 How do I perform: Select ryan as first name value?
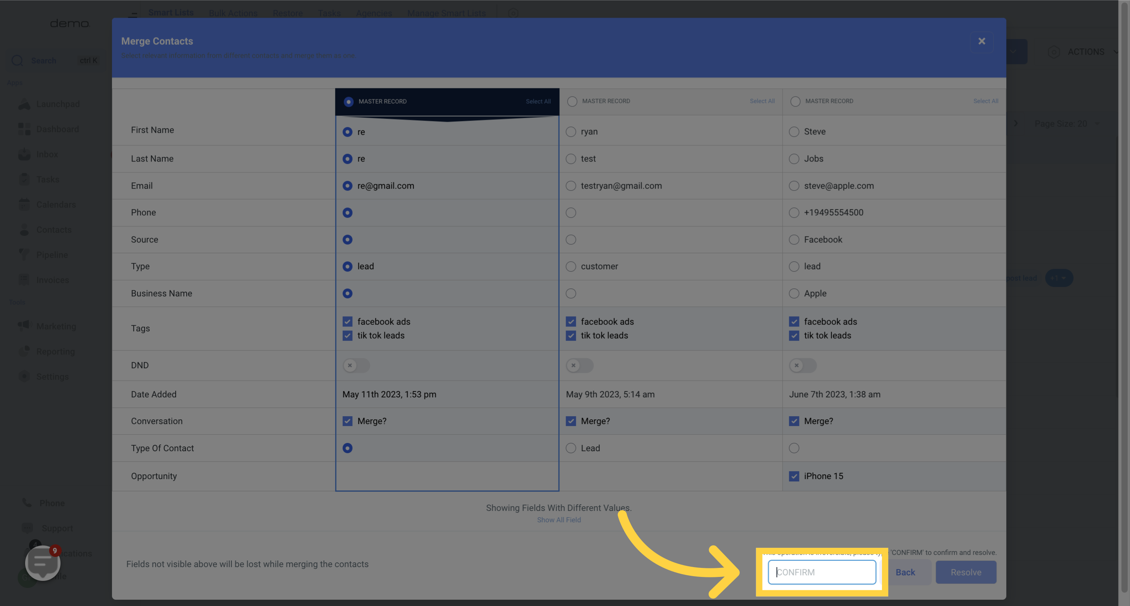(571, 132)
